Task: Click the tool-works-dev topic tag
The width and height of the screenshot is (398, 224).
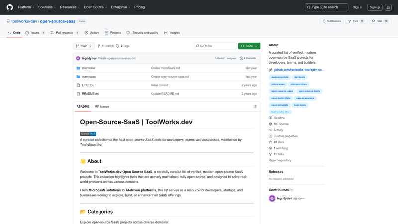Action: [280, 112]
